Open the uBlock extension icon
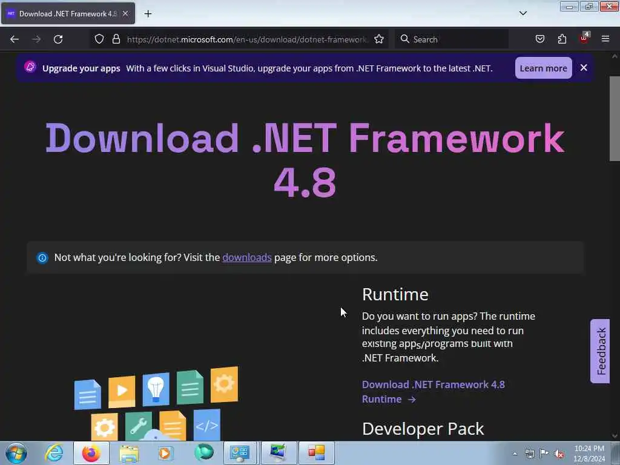Screen dimensions: 620x465 click(584, 38)
